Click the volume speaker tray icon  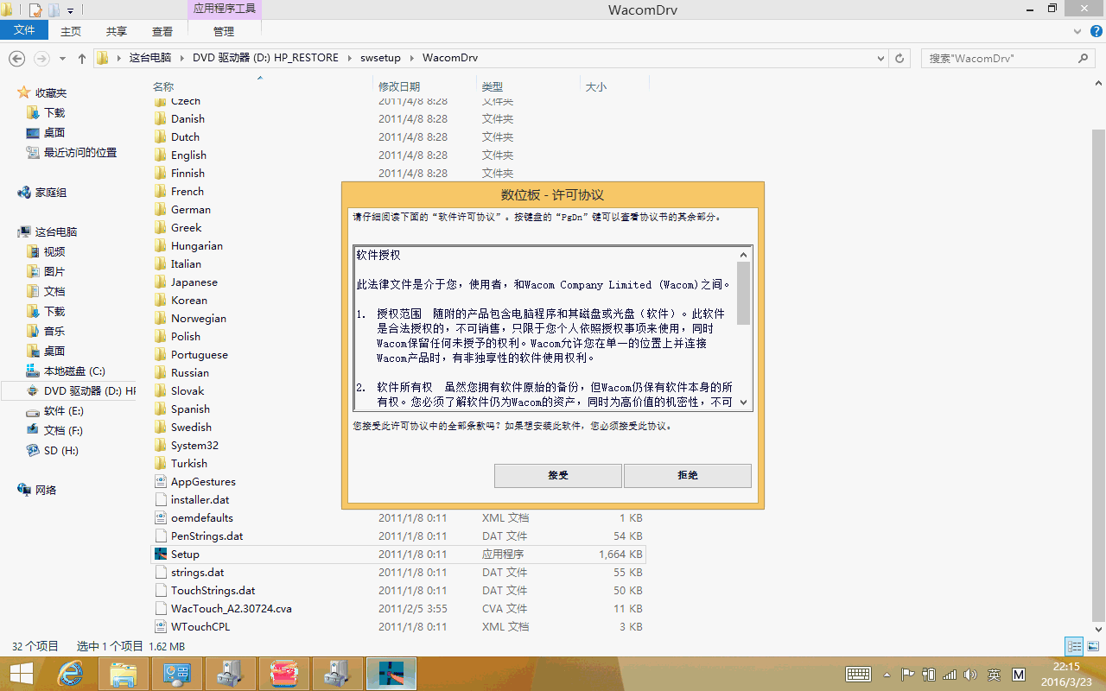pos(969,675)
